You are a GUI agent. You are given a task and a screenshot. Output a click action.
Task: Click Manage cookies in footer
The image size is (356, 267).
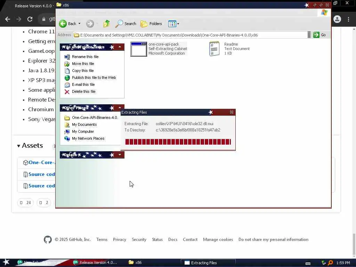(218, 240)
